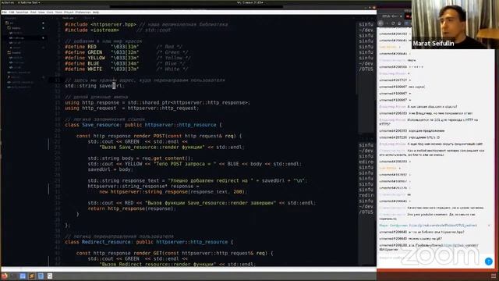Click the render_POST function signature

click(x=159, y=136)
